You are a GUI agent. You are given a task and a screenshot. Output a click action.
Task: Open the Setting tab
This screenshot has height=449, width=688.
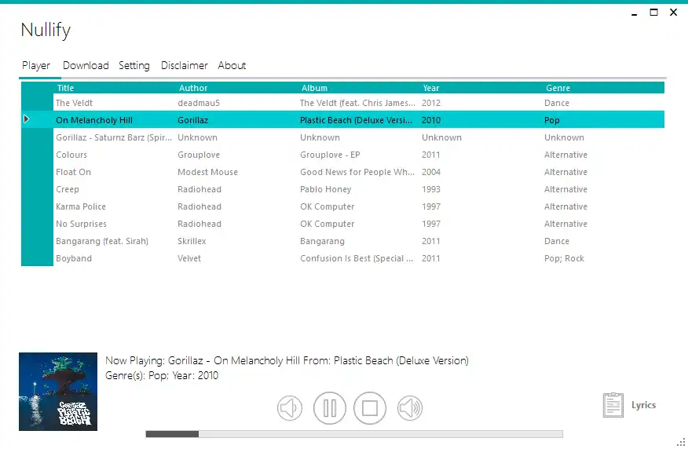[x=134, y=66]
